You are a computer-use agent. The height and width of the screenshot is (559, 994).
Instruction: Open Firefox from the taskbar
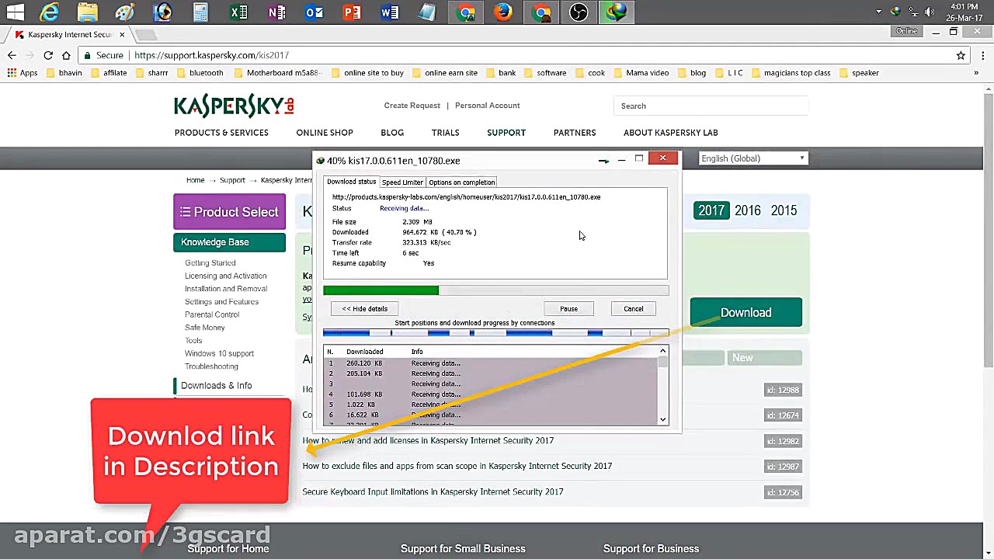503,12
